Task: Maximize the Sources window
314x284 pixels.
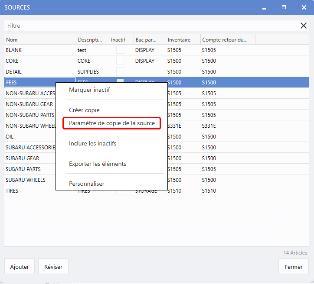Action: coord(284,7)
